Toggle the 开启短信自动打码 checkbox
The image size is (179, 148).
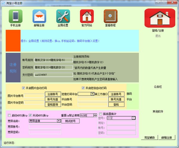83,88
